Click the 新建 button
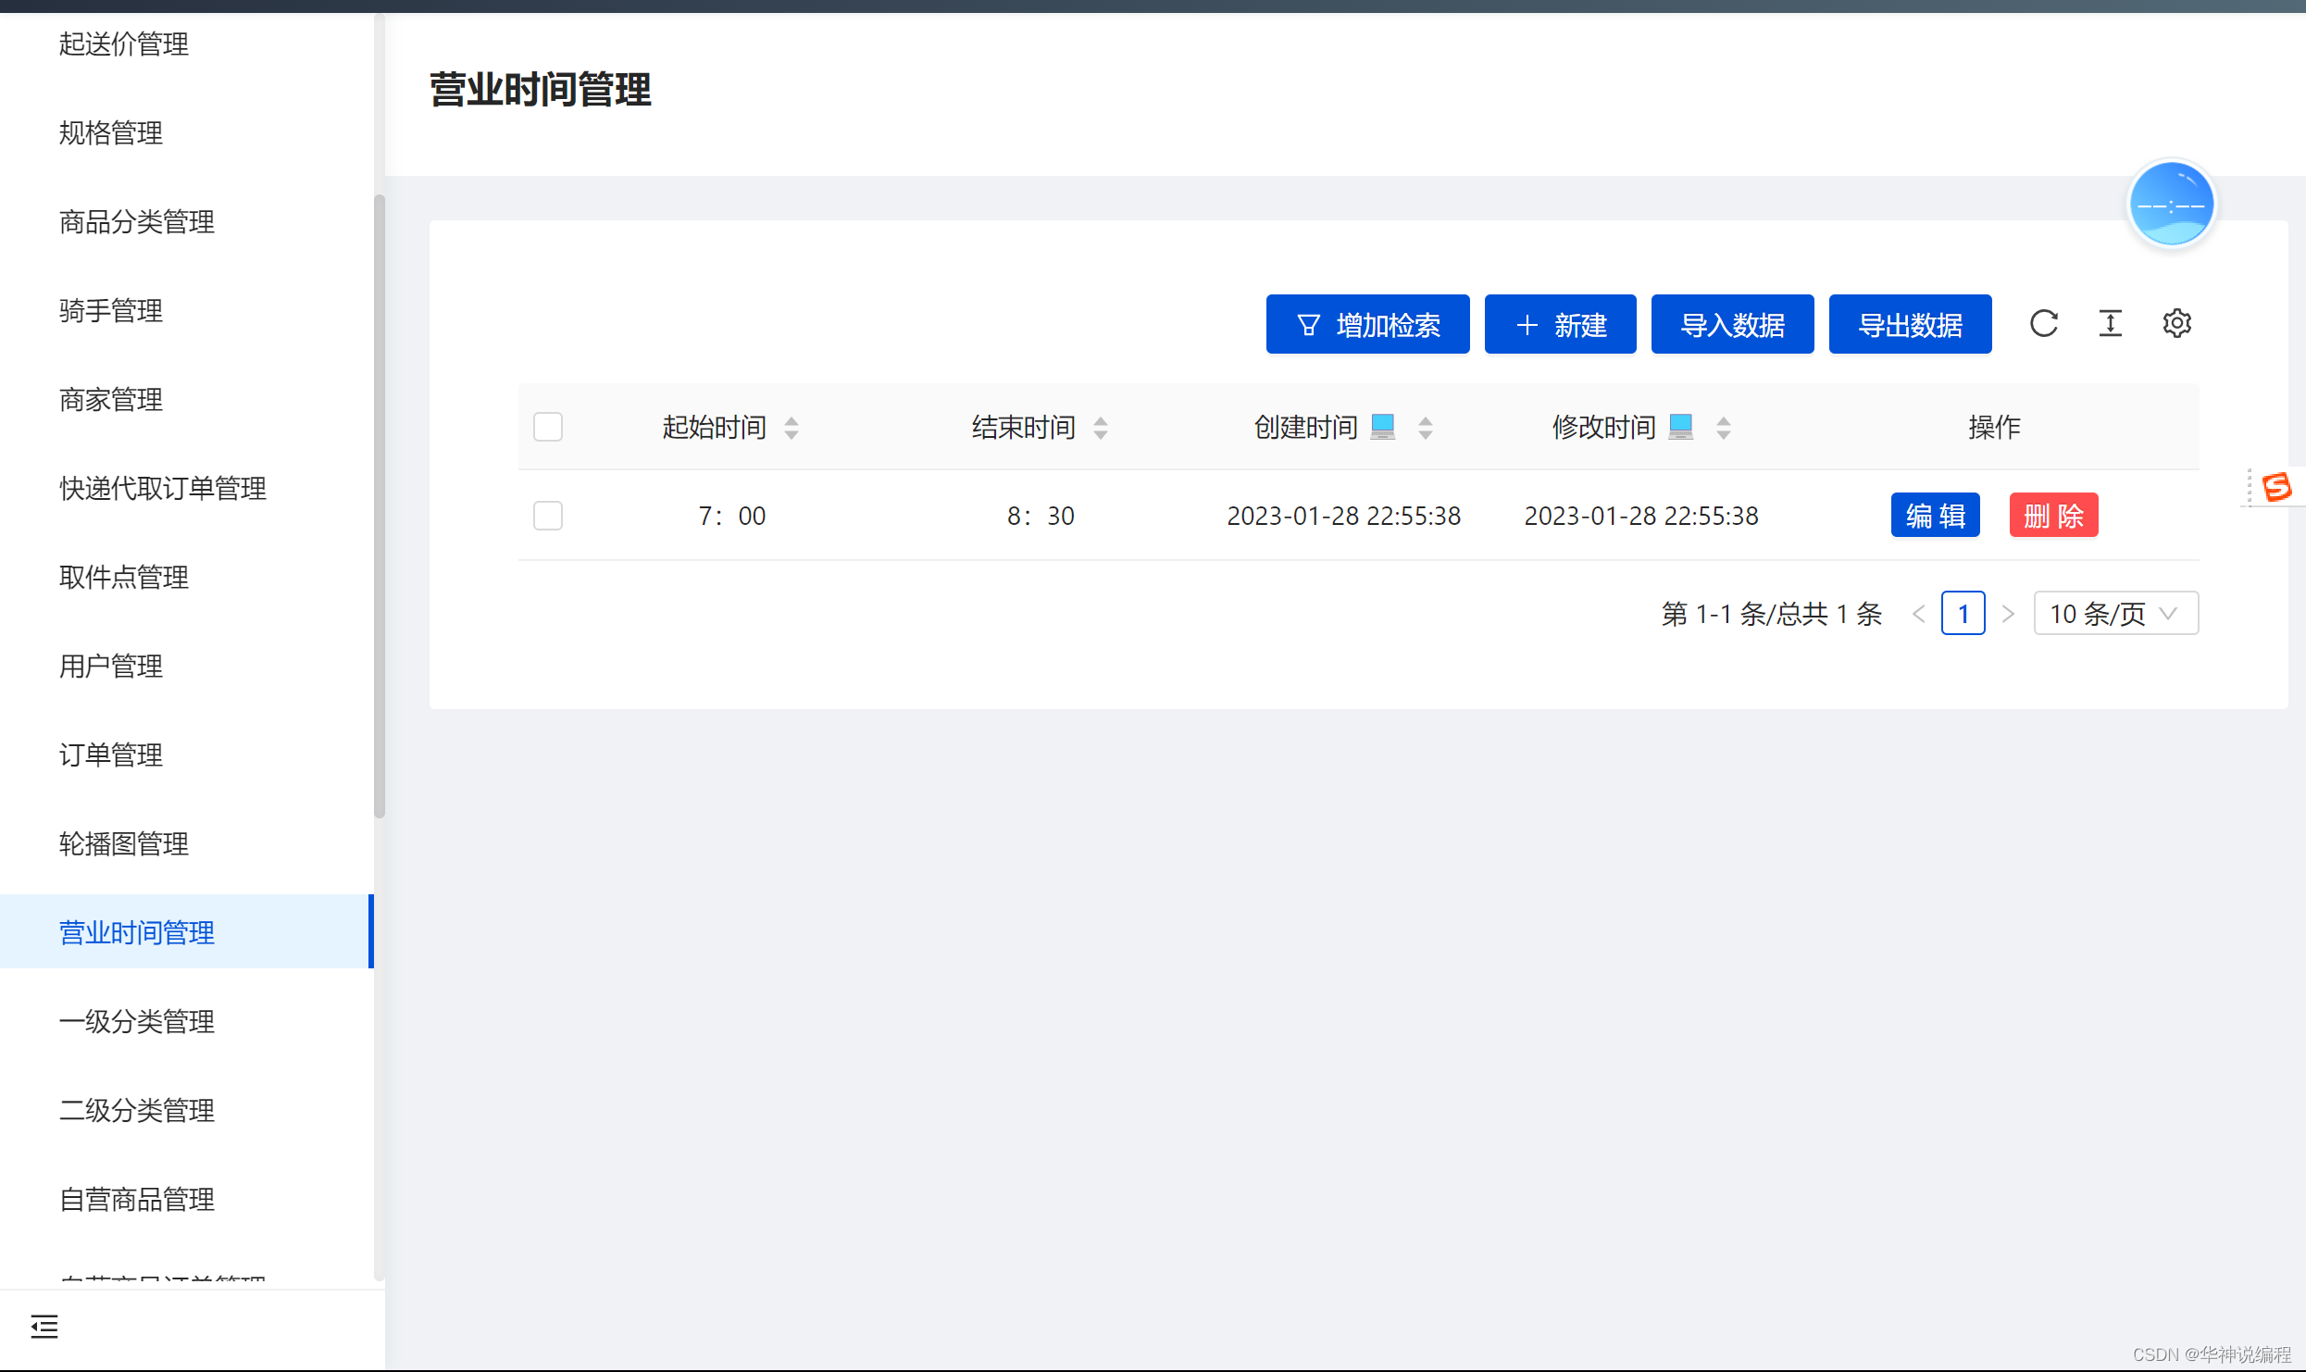 click(x=1560, y=325)
